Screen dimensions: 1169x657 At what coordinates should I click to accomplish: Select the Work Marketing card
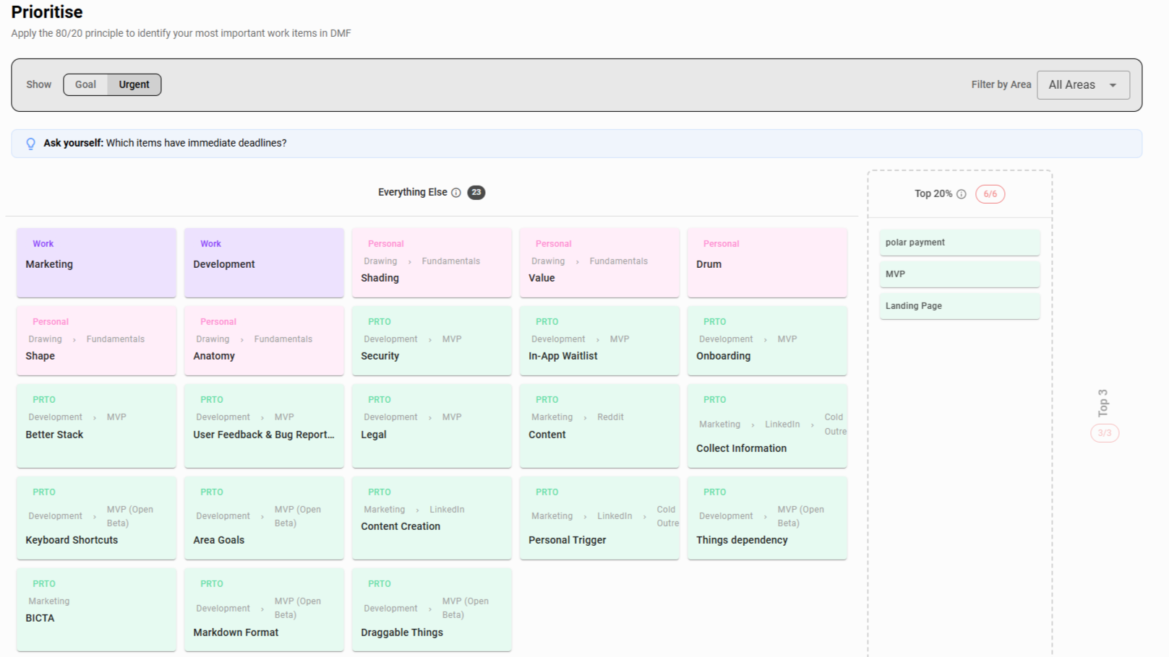[x=96, y=263]
